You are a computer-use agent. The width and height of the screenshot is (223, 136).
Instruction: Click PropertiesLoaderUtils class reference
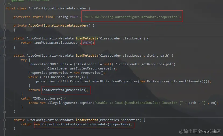click(90, 81)
